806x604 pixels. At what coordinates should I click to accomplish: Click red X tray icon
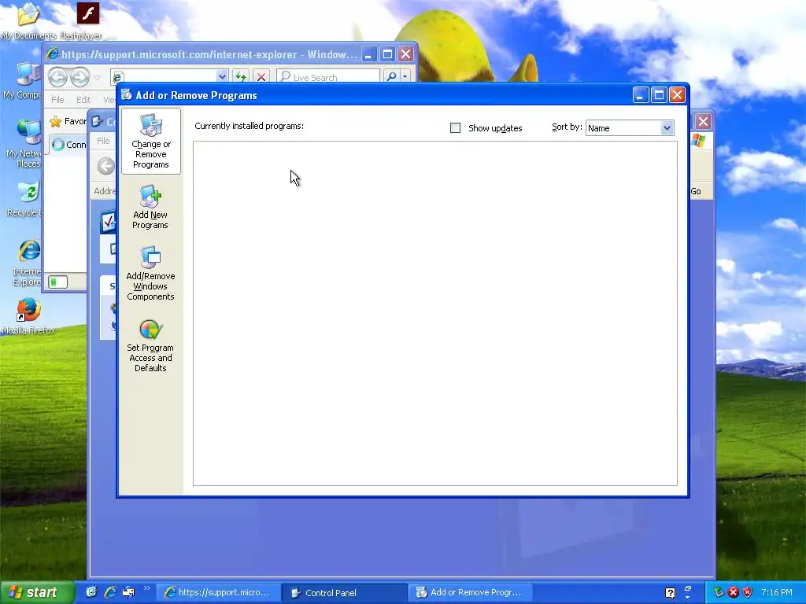734,592
